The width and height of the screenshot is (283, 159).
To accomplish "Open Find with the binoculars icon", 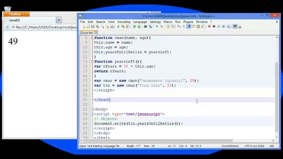I will (x=145, y=26).
